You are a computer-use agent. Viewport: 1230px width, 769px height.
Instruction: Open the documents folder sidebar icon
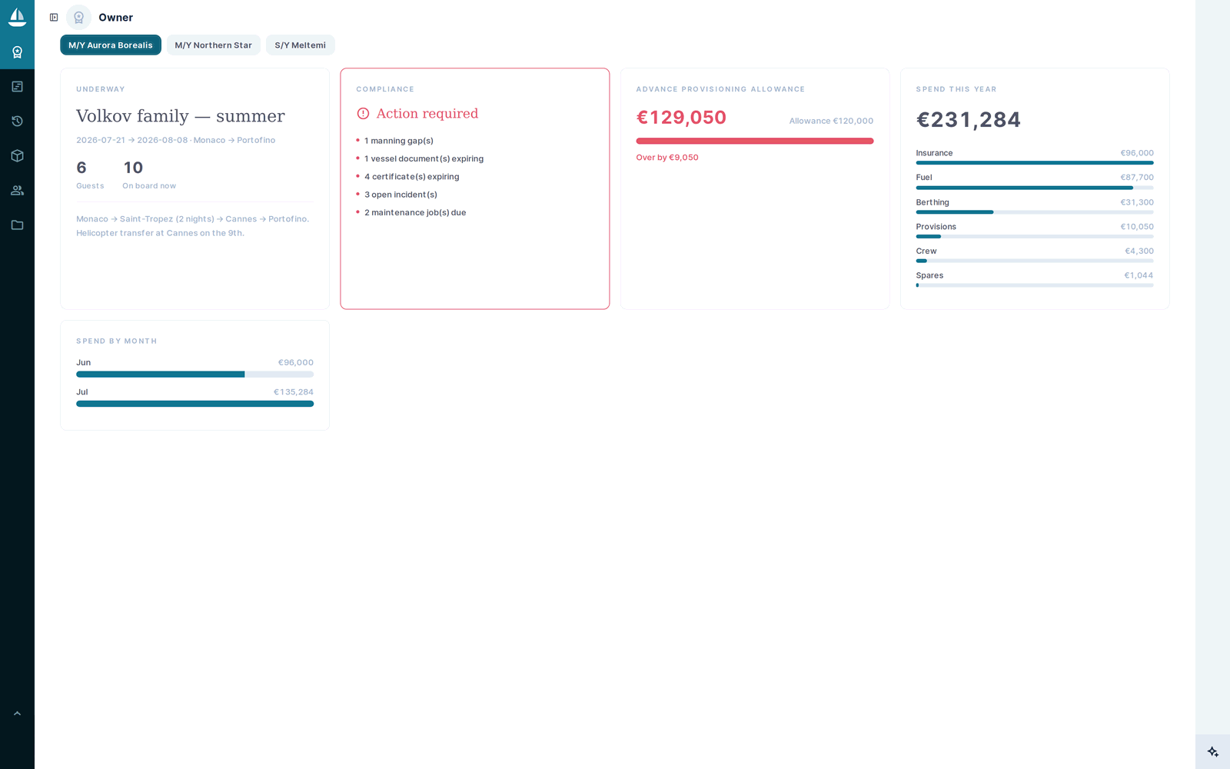[x=17, y=225]
